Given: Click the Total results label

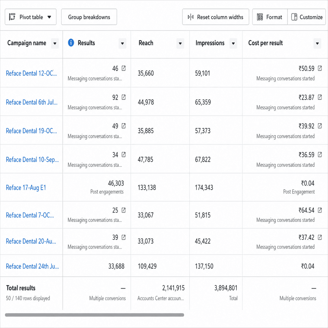Looking at the screenshot, I should [21, 288].
